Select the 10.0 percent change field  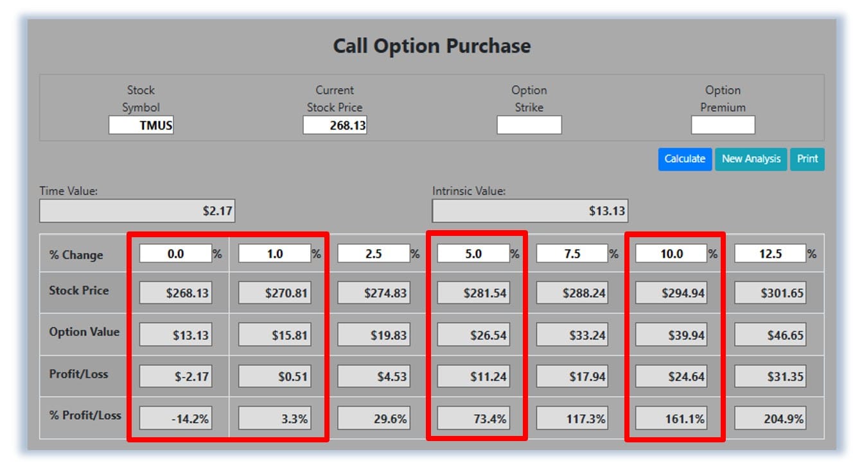point(671,254)
